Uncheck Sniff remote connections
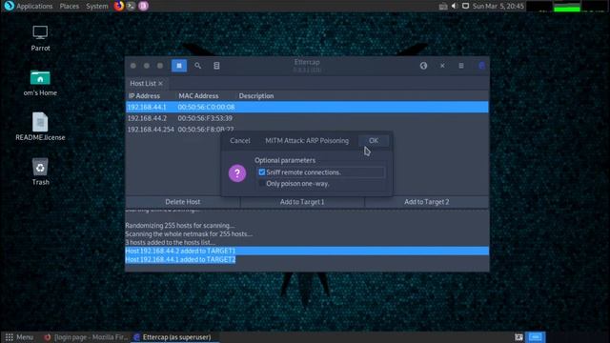Image resolution: width=610 pixels, height=343 pixels. pyautogui.click(x=262, y=171)
